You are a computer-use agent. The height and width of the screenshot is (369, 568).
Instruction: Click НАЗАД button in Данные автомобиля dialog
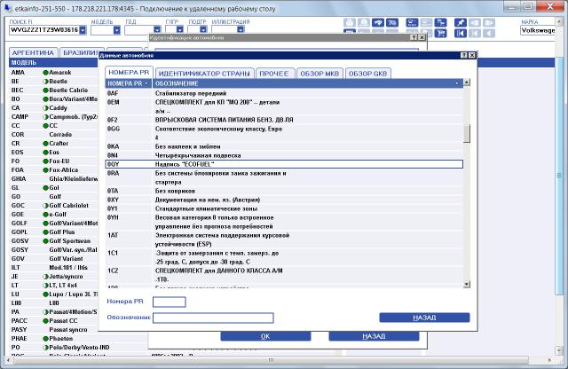[424, 318]
